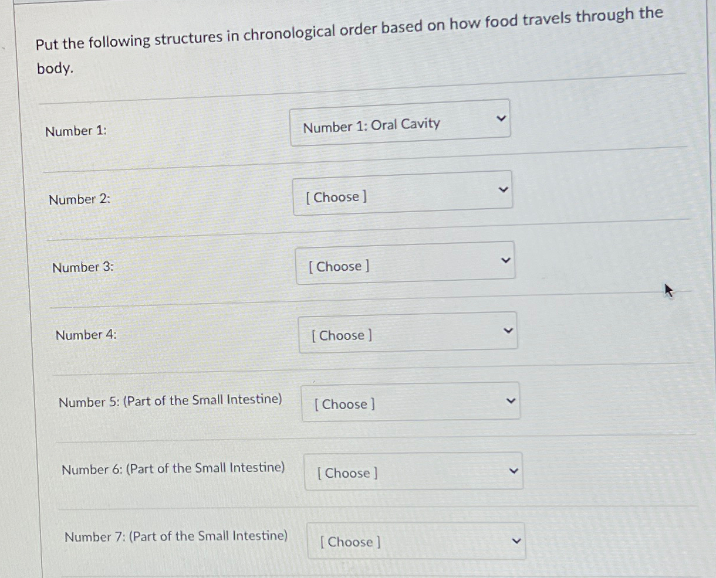Screen dimensions: 716x578
Task: Click the chevron on the Number 5 dropdown
Action: click(511, 397)
